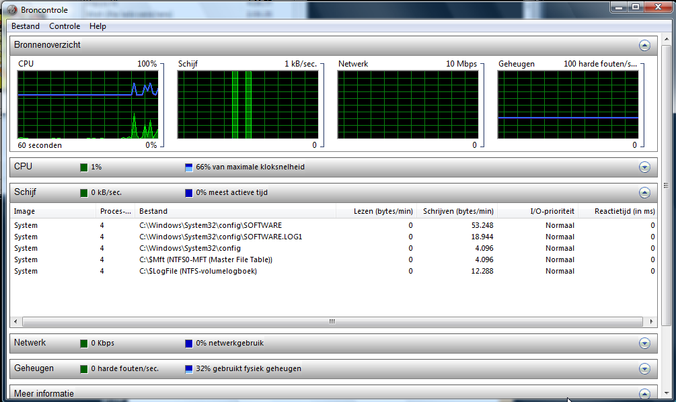Image resolution: width=676 pixels, height=402 pixels.
Task: Click the vertical scrollbar down arrow
Action: [667, 393]
